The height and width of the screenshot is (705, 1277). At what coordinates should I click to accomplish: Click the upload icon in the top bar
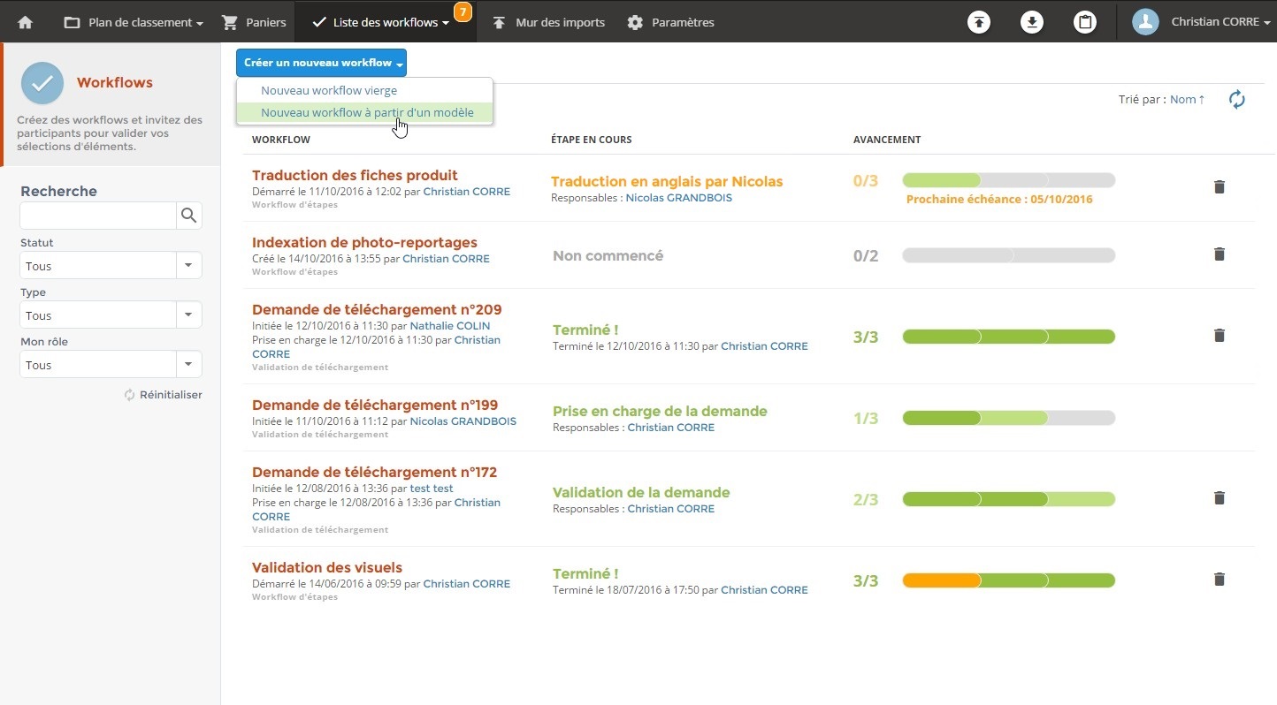[x=979, y=22]
